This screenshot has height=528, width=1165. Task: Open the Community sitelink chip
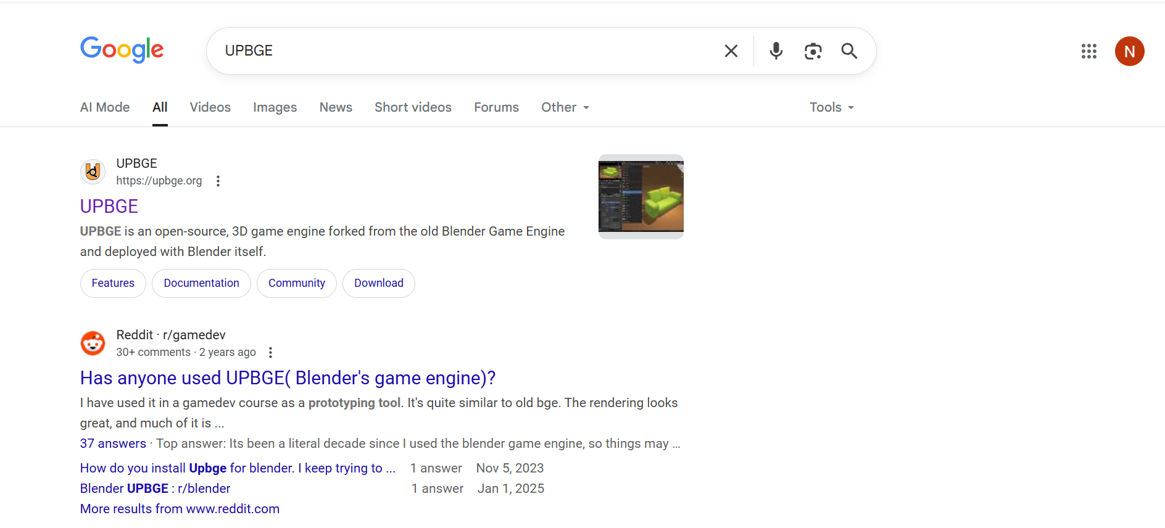297,283
